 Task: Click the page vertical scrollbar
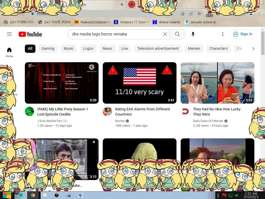tap(263, 43)
